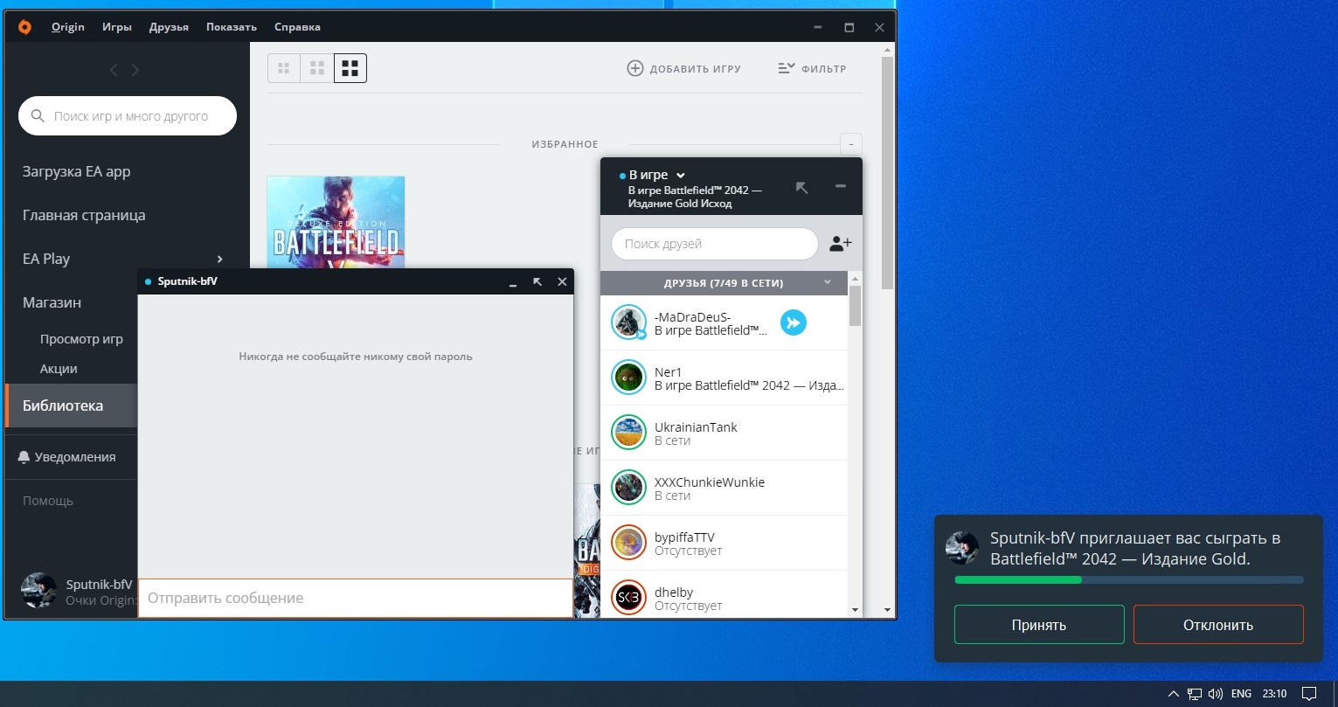
Task: Switch library to medium tile view
Action: tap(317, 68)
